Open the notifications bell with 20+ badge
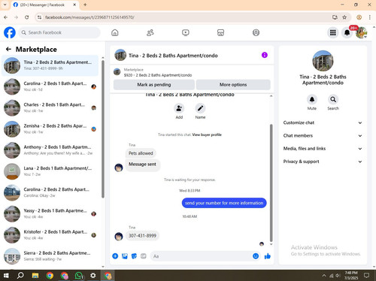This screenshot has width=376, height=281. 347,32
